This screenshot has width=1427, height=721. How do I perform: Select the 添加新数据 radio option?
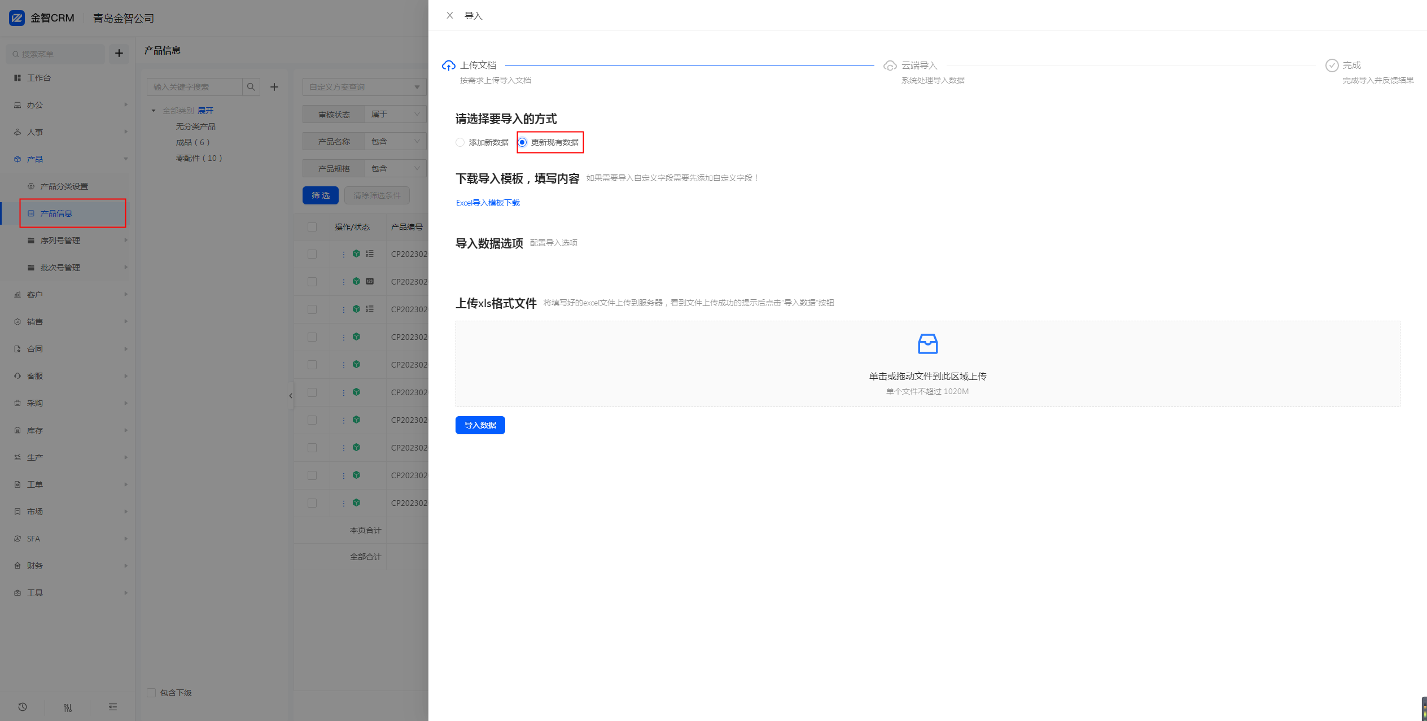[x=459, y=142]
